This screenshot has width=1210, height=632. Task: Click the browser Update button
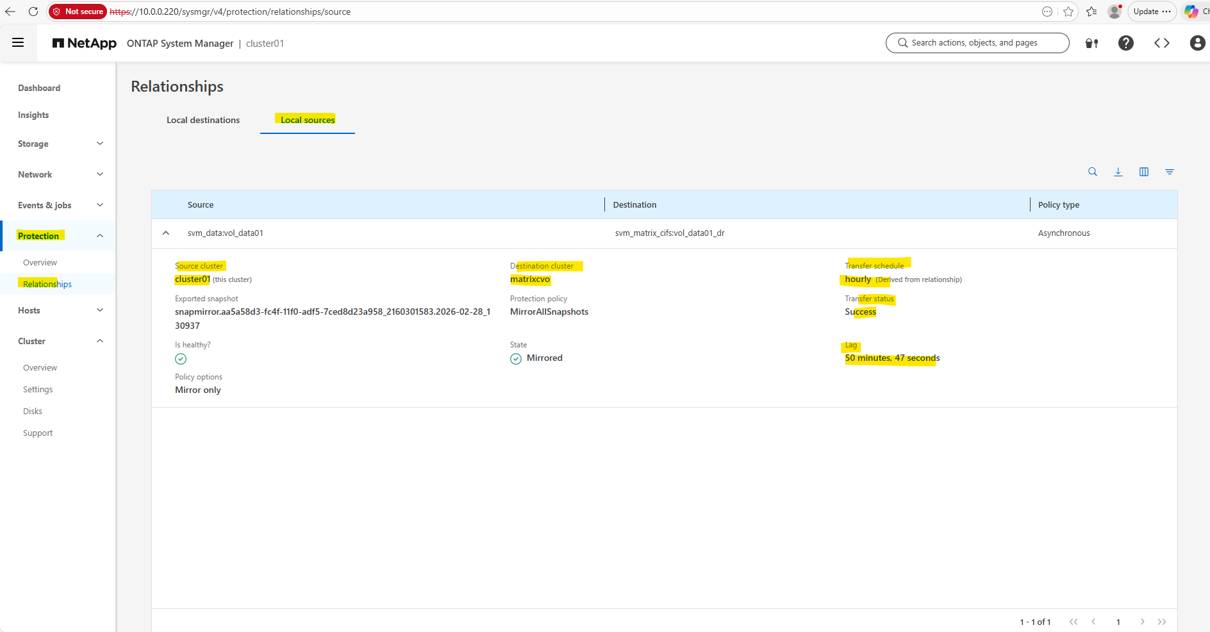1152,12
